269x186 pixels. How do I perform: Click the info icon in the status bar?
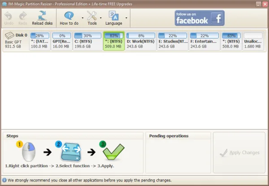pyautogui.click(x=4, y=180)
